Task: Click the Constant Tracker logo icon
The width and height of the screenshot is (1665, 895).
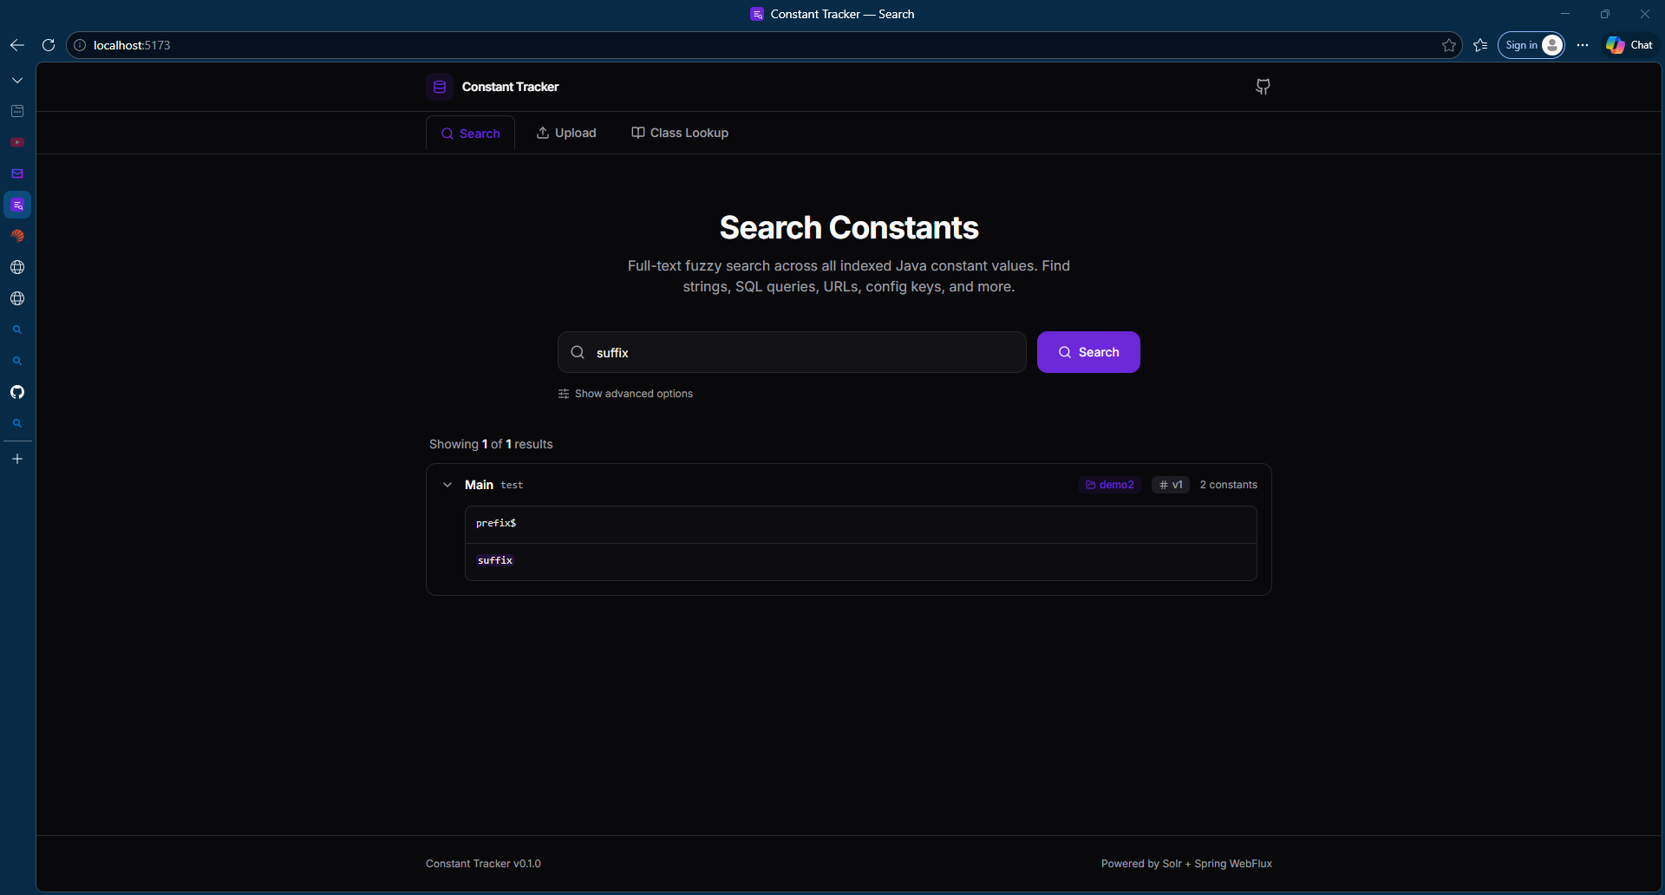Action: [440, 87]
